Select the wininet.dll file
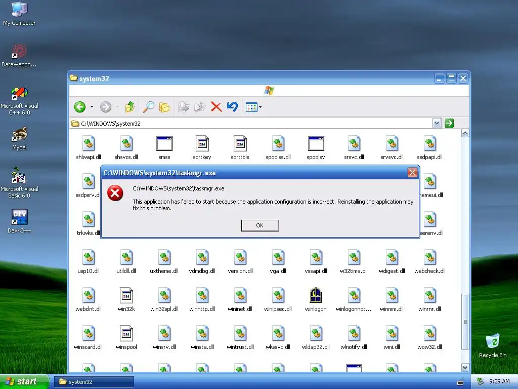Image resolution: width=518 pixels, height=389 pixels. [240, 300]
